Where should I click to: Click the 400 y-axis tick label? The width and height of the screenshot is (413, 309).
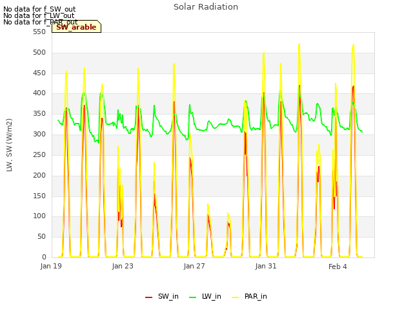point(39,93)
